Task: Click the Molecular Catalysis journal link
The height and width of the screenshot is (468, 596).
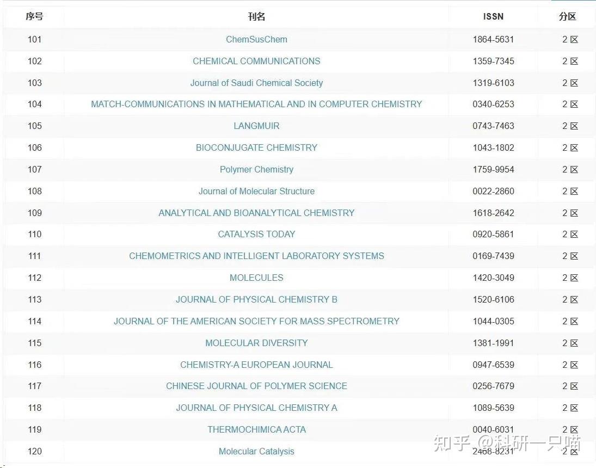Action: 256,451
